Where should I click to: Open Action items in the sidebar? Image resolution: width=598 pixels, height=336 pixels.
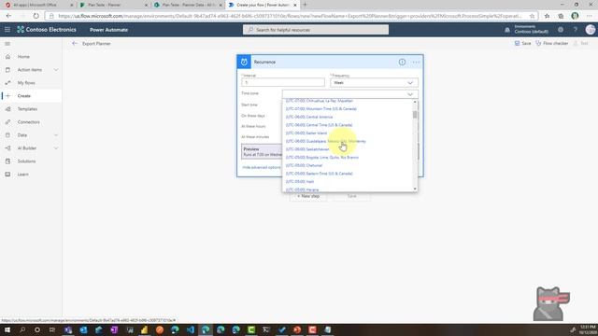(x=29, y=70)
